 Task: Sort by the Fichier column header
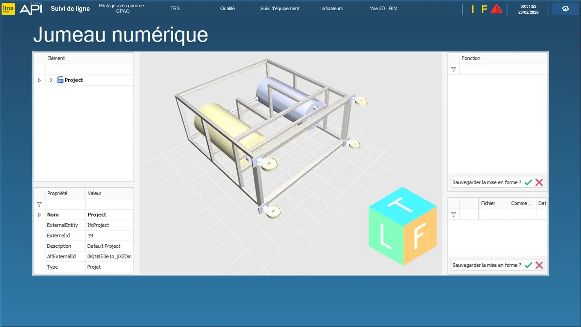point(493,203)
